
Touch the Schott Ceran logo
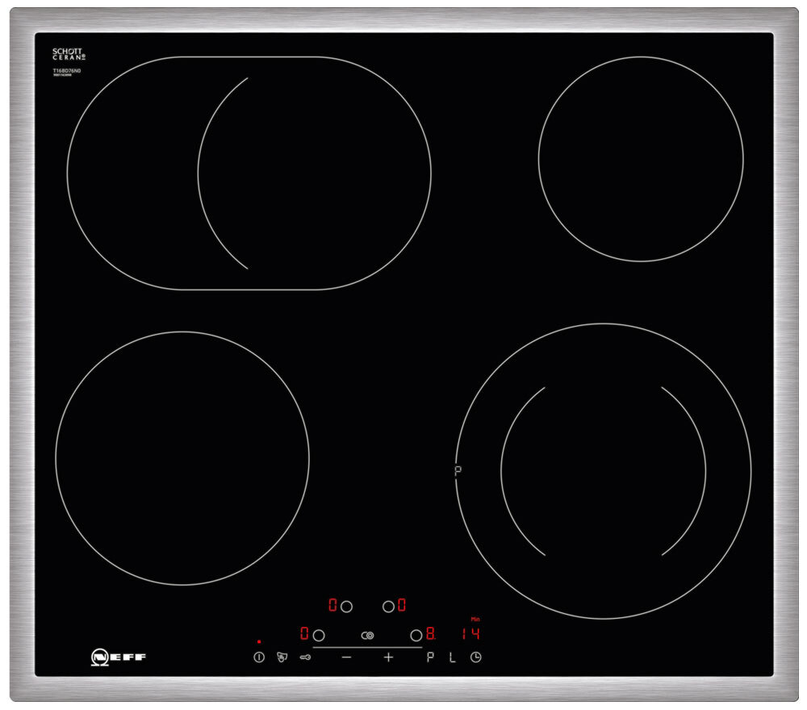pos(69,54)
